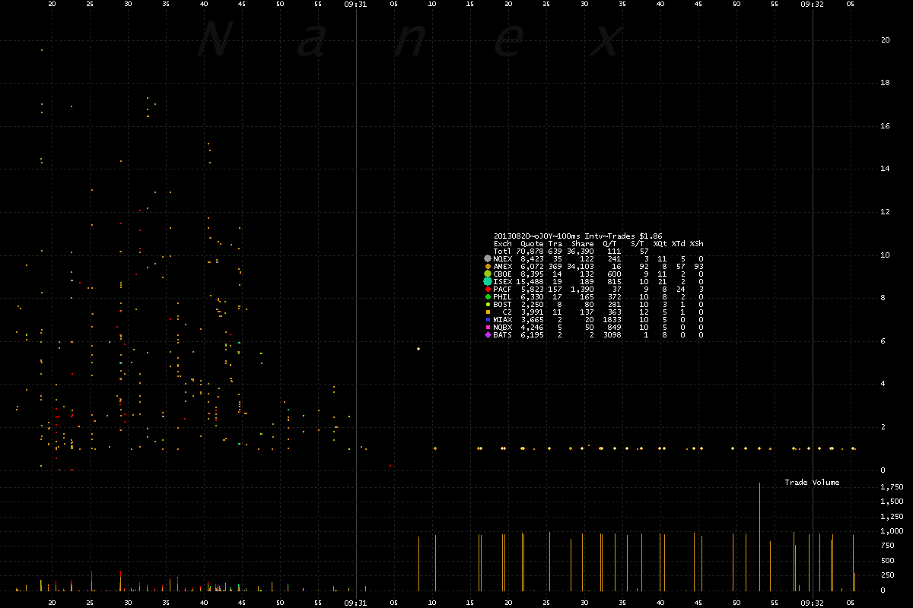Click the '%Sh' column header

point(696,244)
